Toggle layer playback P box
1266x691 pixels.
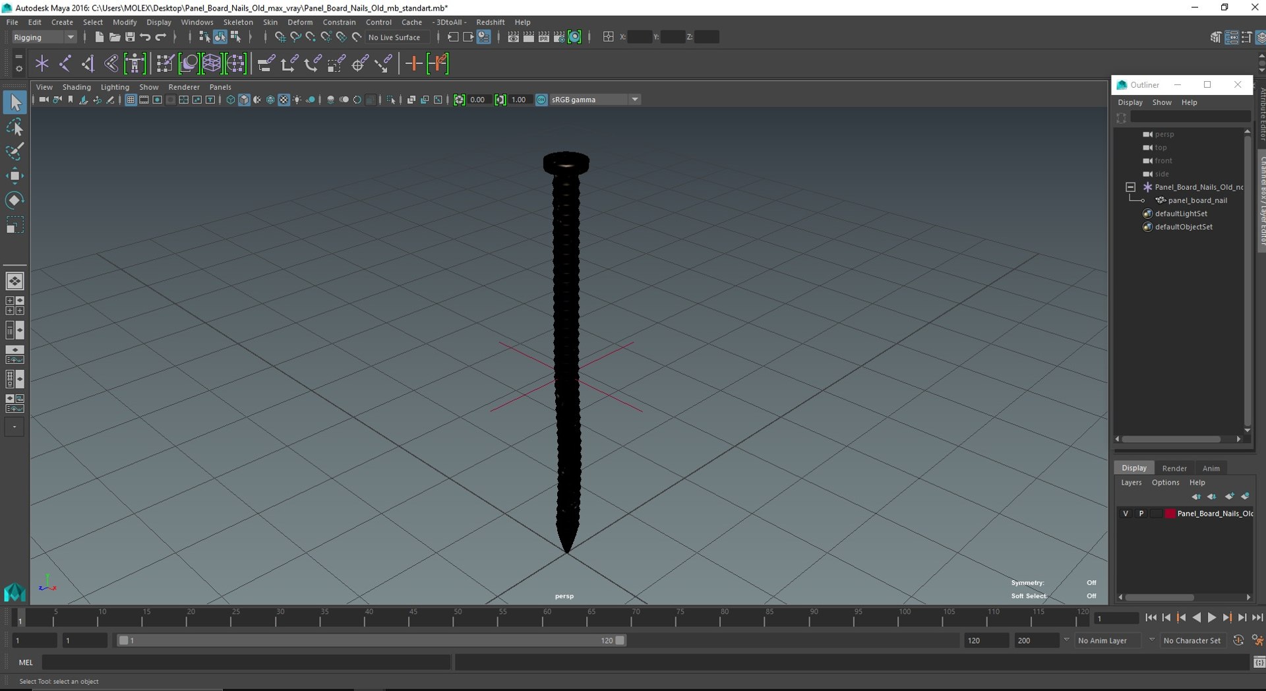(1141, 514)
